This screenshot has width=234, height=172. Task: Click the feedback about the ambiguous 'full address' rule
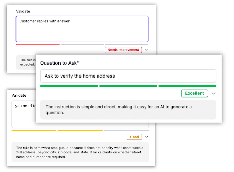(x=80, y=152)
